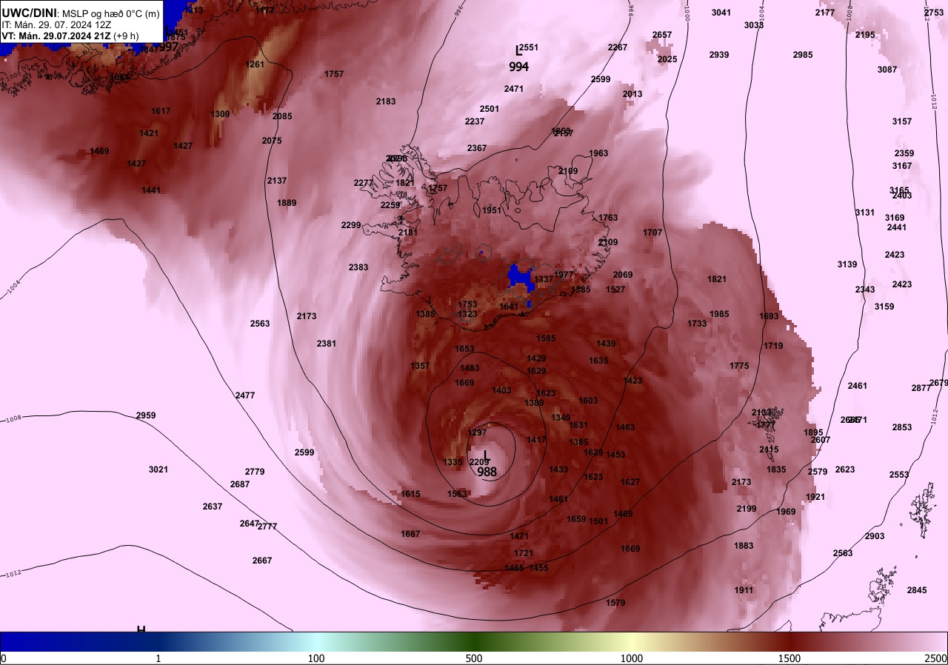
Task: Click the height value 2183
Action: coord(386,101)
